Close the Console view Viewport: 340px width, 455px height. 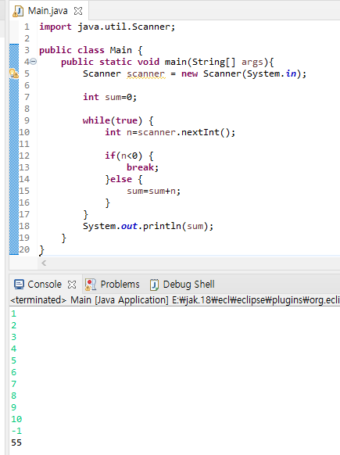(x=72, y=285)
